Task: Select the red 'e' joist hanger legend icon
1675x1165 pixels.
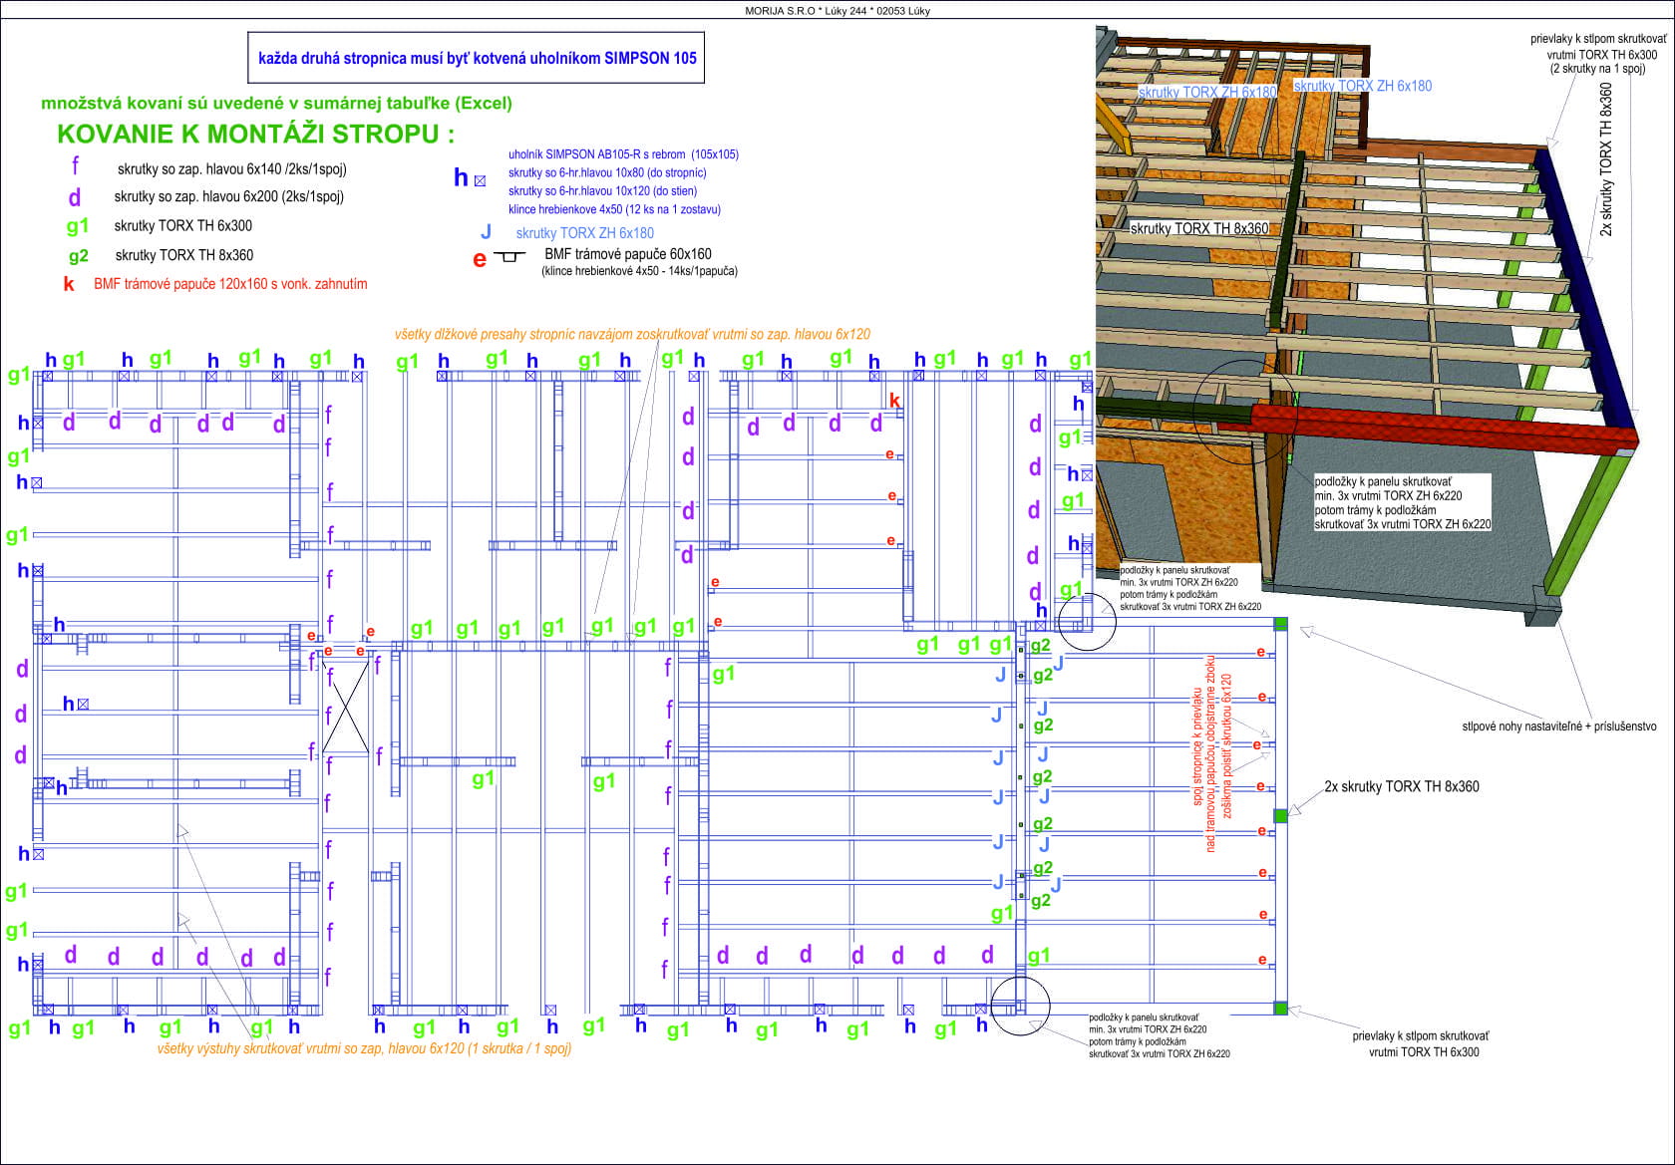Action: click(499, 258)
